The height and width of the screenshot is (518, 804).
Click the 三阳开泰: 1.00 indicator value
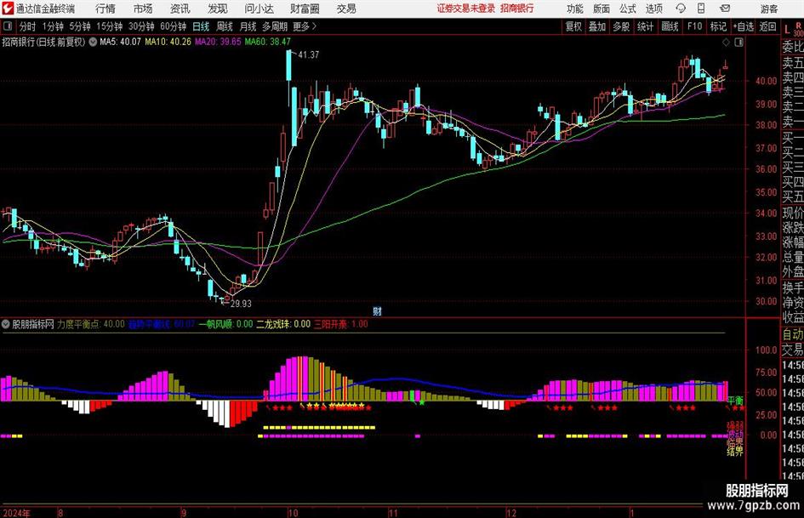341,324
